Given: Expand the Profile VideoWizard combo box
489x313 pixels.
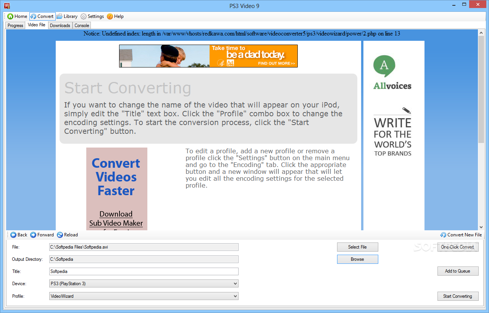Looking at the screenshot, I should tap(144, 296).
